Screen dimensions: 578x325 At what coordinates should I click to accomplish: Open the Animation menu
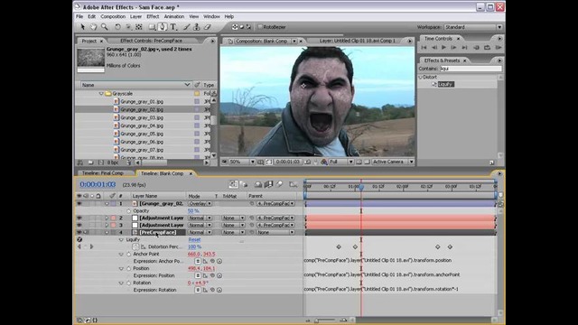coord(174,16)
